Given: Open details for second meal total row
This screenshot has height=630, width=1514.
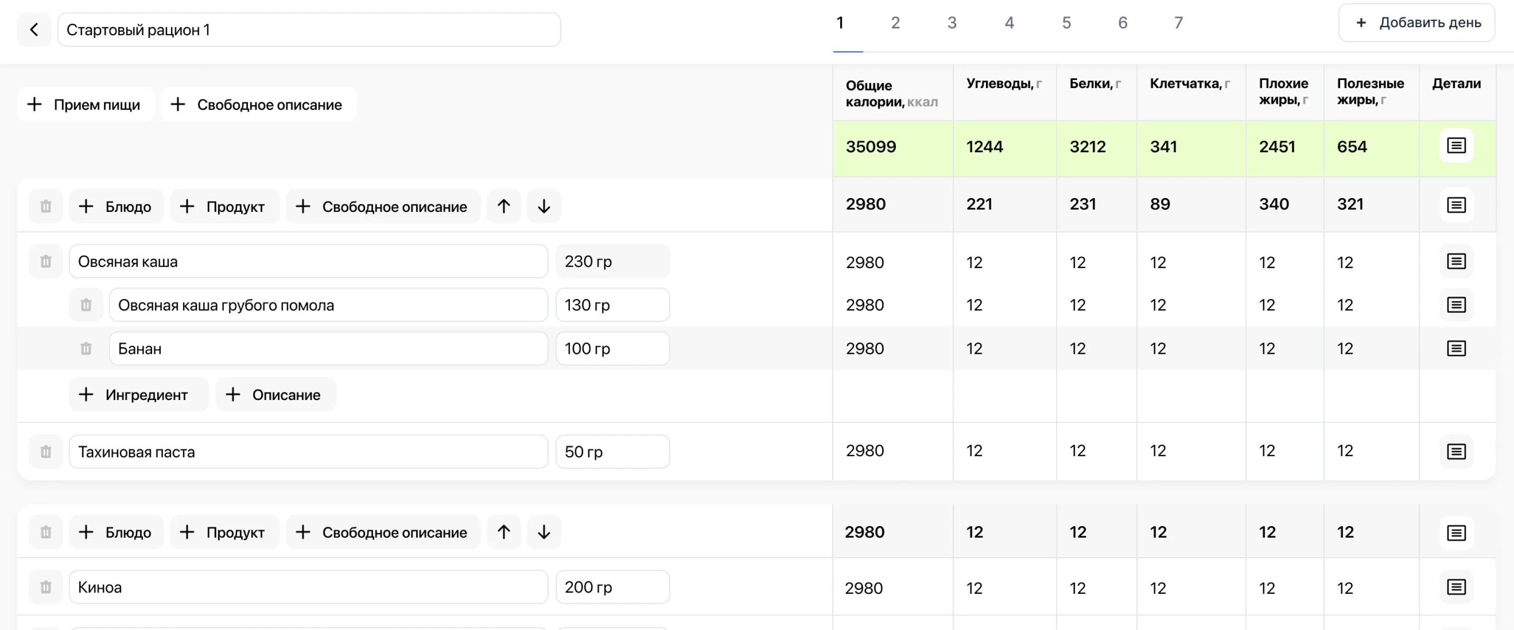Looking at the screenshot, I should tap(1456, 533).
